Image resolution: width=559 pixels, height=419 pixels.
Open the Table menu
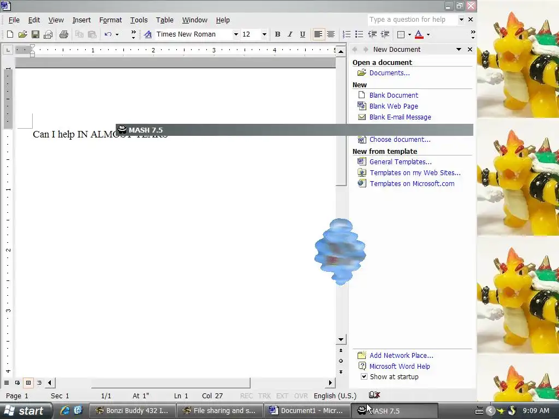[165, 20]
